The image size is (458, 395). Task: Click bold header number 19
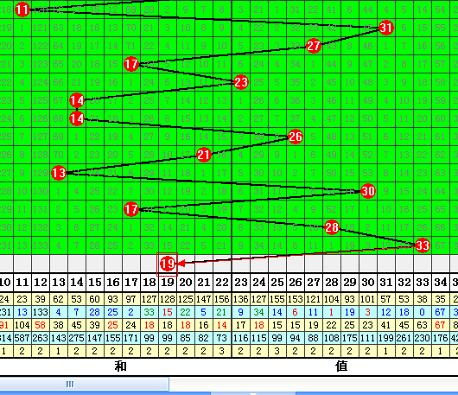point(168,283)
